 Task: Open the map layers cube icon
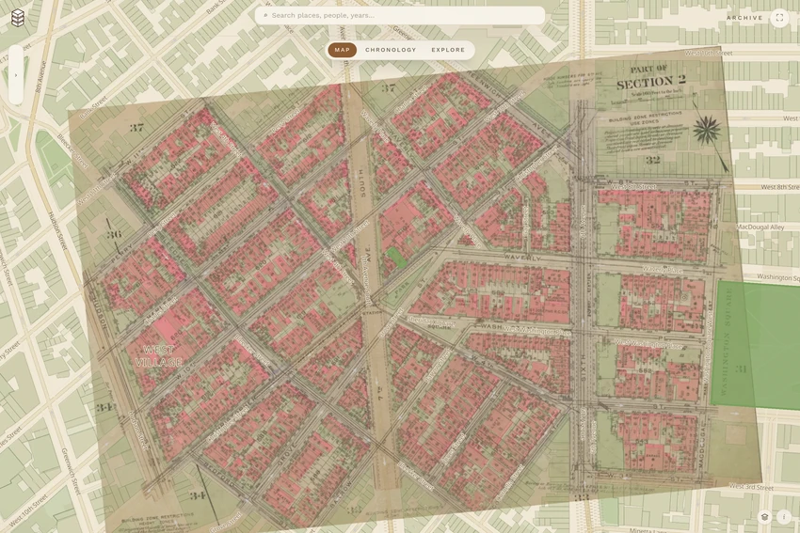tap(764, 517)
